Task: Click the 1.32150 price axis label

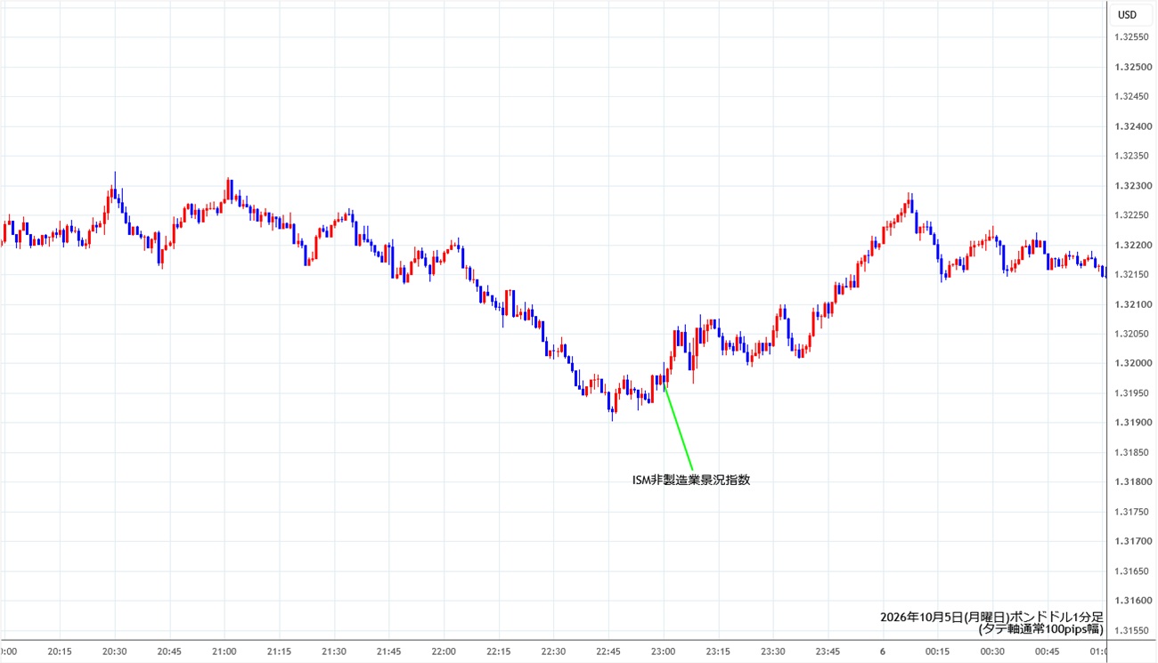Action: [x=1130, y=274]
